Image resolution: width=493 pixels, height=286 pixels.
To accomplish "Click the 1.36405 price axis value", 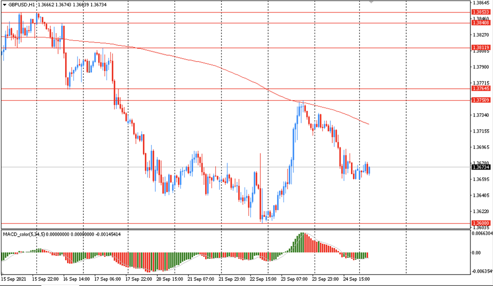I will pyautogui.click(x=481, y=195).
